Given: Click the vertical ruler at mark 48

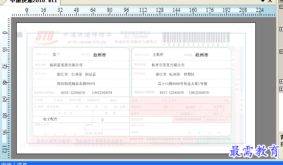Looking at the screenshot, I should coord(4,82).
